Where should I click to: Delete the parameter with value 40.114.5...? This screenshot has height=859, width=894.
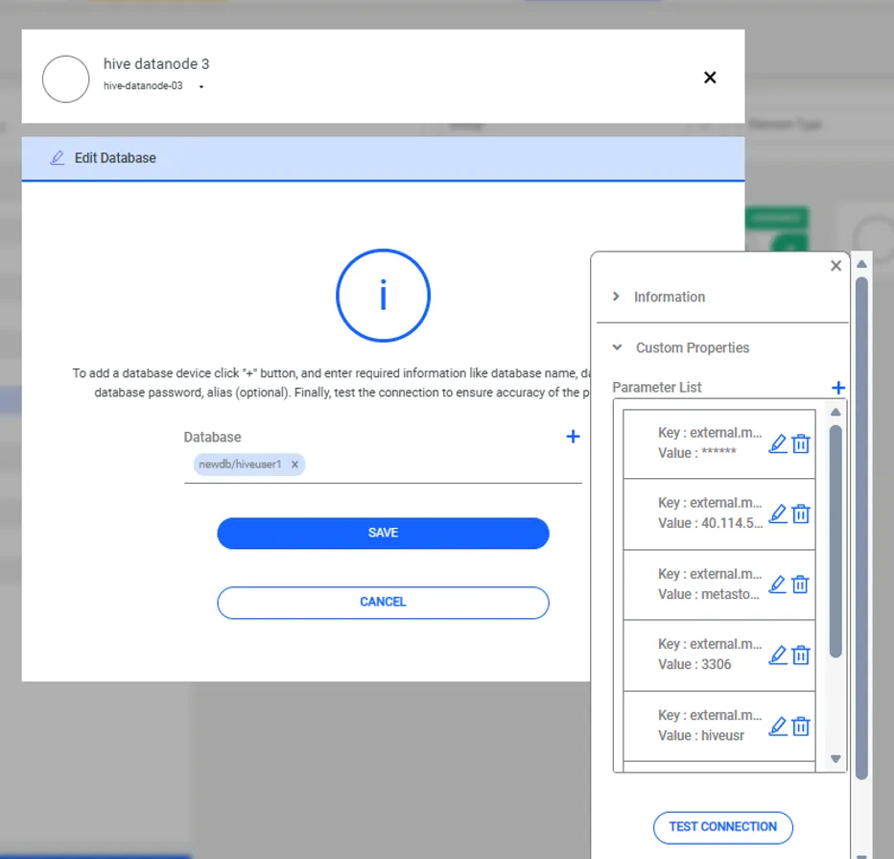point(801,513)
